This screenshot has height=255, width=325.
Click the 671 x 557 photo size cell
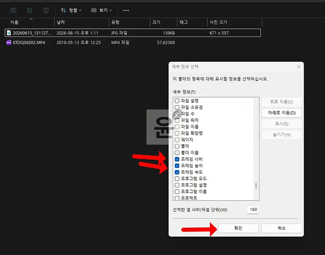coord(219,33)
